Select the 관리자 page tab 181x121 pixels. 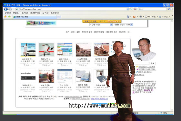pos(102,21)
